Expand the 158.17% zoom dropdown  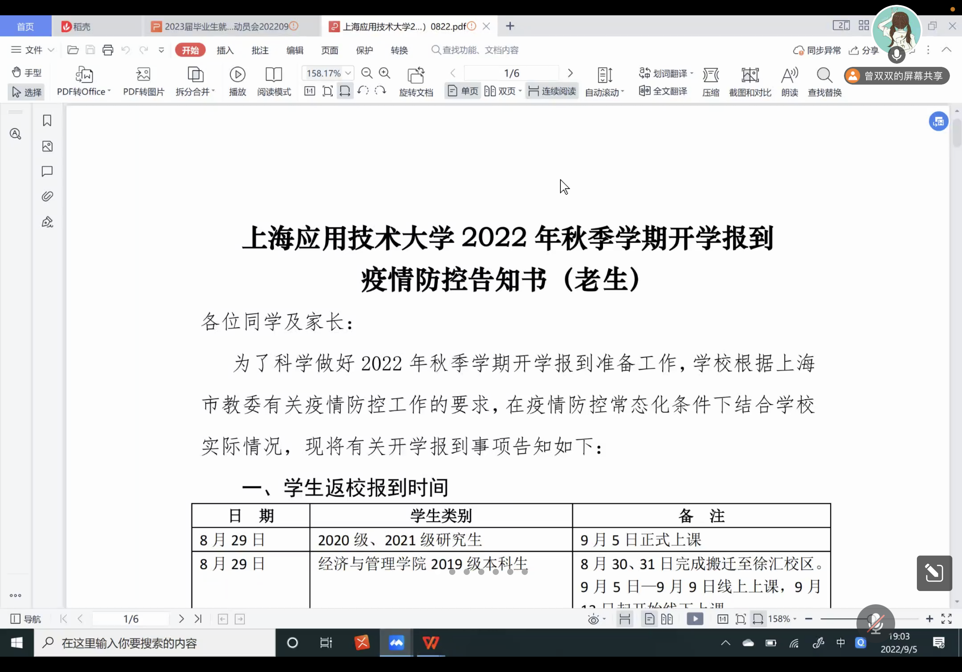348,73
